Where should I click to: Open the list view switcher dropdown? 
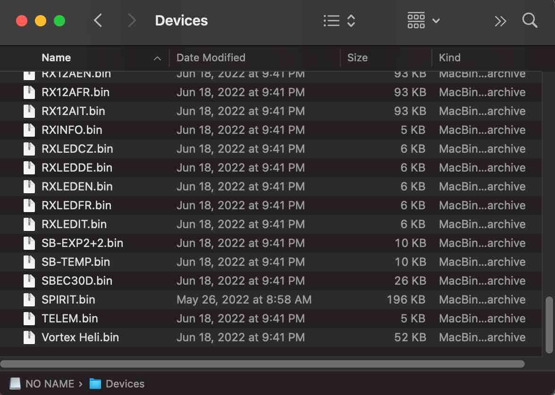[339, 21]
